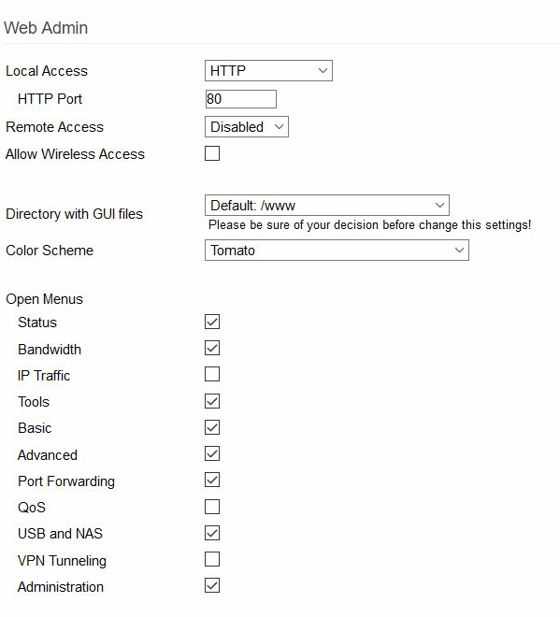
Task: Enable Allow Wireless Access checkbox
Action: [x=212, y=153]
